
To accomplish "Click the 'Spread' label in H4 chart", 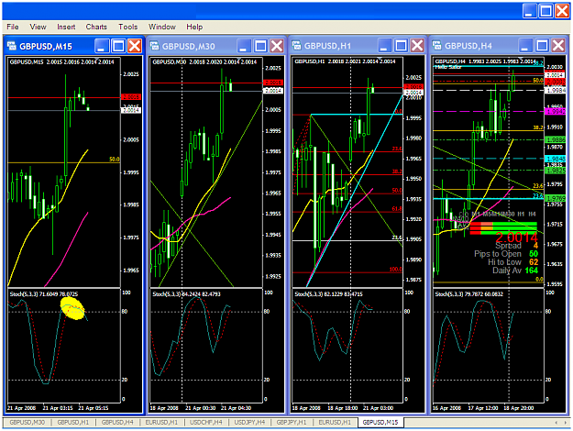I will coord(508,246).
